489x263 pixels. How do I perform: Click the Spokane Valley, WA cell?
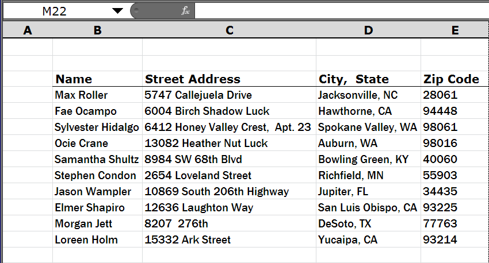(368, 127)
